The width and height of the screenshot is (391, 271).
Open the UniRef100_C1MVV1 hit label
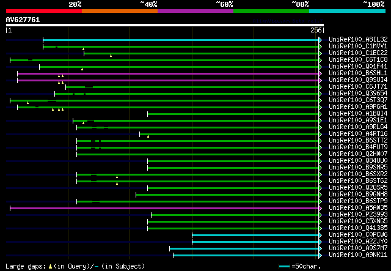(358, 46)
